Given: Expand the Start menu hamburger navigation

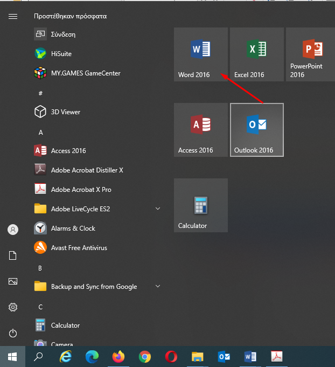Looking at the screenshot, I should 13,16.
